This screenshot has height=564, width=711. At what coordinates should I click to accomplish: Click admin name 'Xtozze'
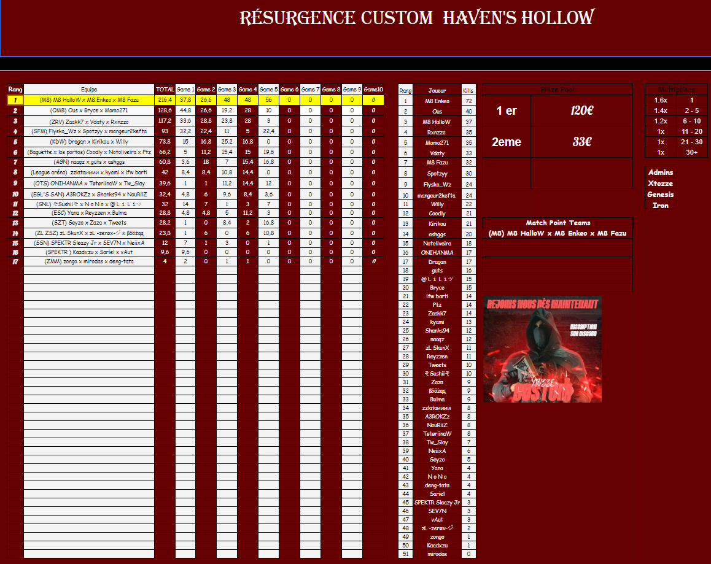coord(661,183)
